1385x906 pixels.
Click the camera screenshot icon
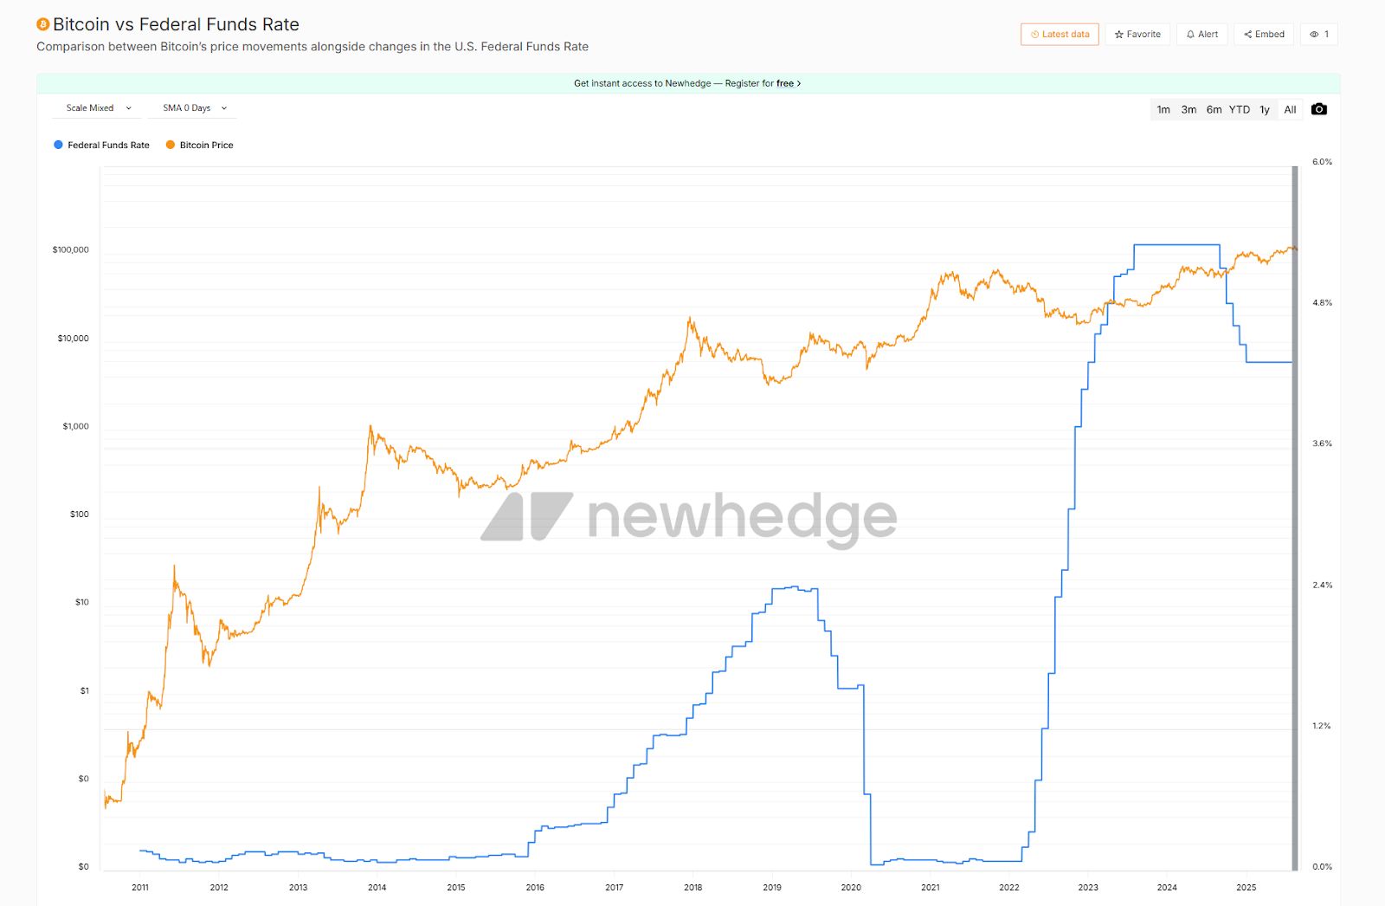[1318, 109]
